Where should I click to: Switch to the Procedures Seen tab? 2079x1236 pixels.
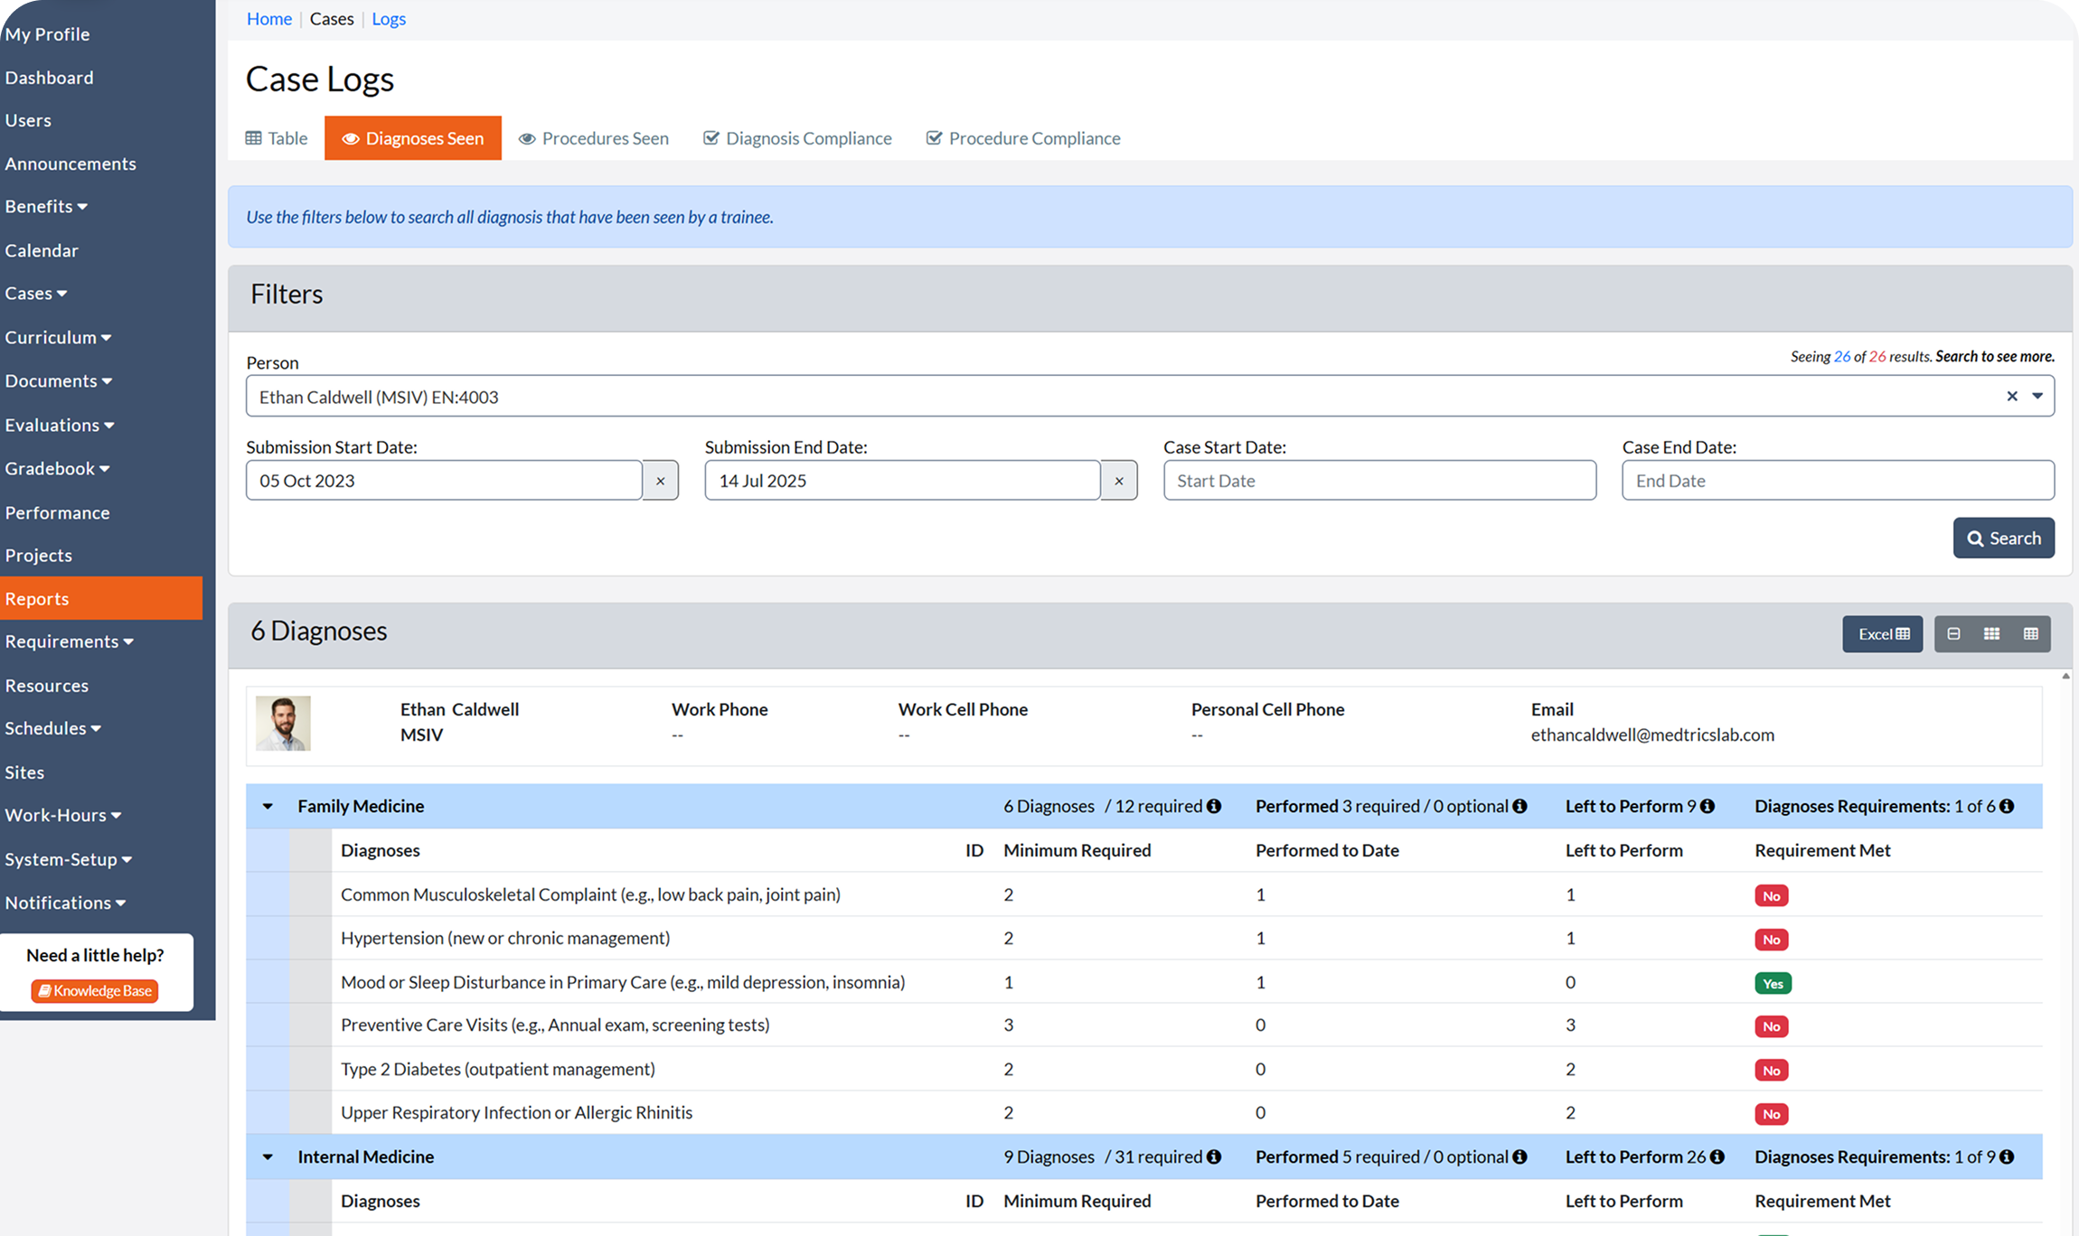click(x=594, y=138)
